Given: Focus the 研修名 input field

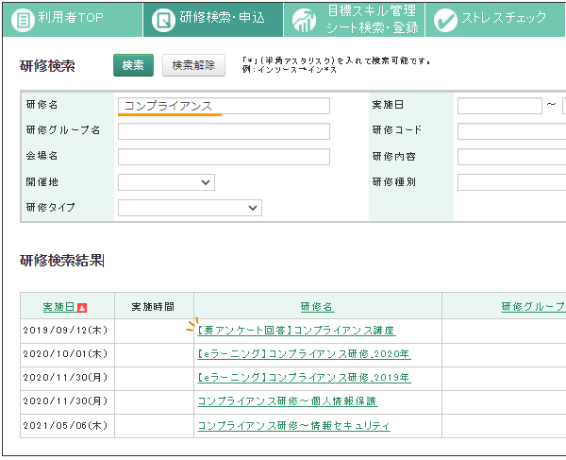Looking at the screenshot, I should 224,106.
